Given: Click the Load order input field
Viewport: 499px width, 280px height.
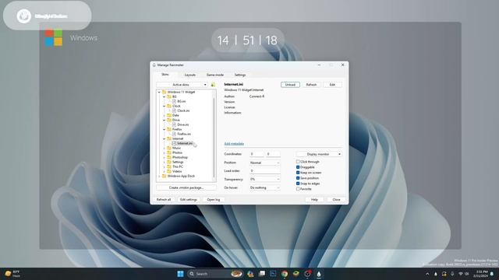Looking at the screenshot, I should [x=265, y=171].
